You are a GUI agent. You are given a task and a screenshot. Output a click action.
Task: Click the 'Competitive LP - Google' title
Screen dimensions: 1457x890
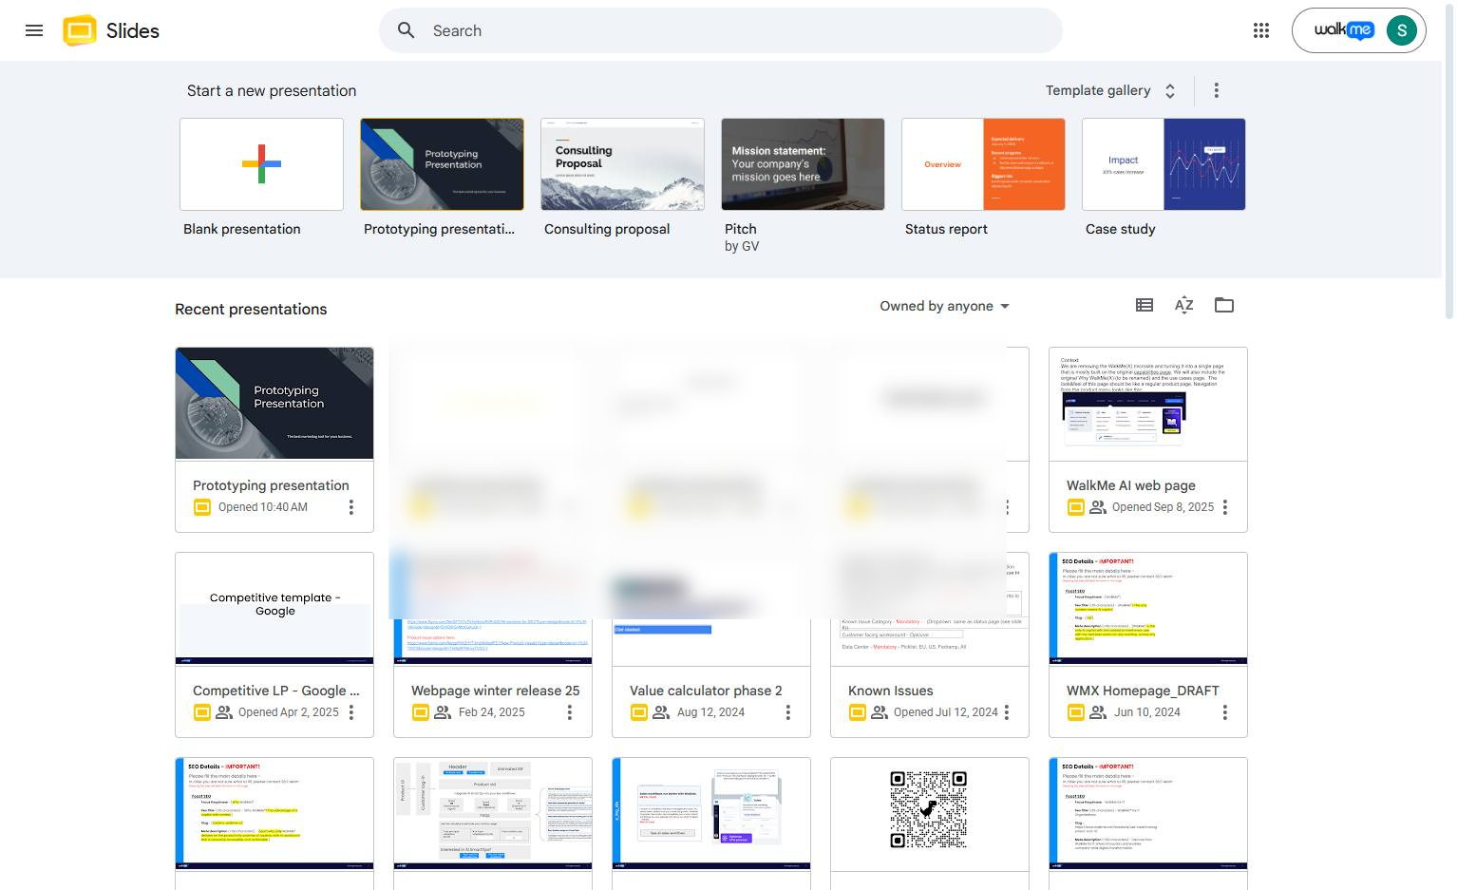click(276, 691)
